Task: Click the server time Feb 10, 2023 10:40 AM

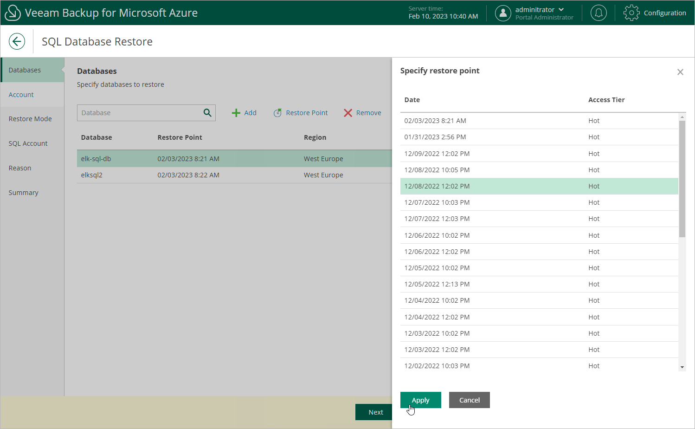Action: (443, 16)
